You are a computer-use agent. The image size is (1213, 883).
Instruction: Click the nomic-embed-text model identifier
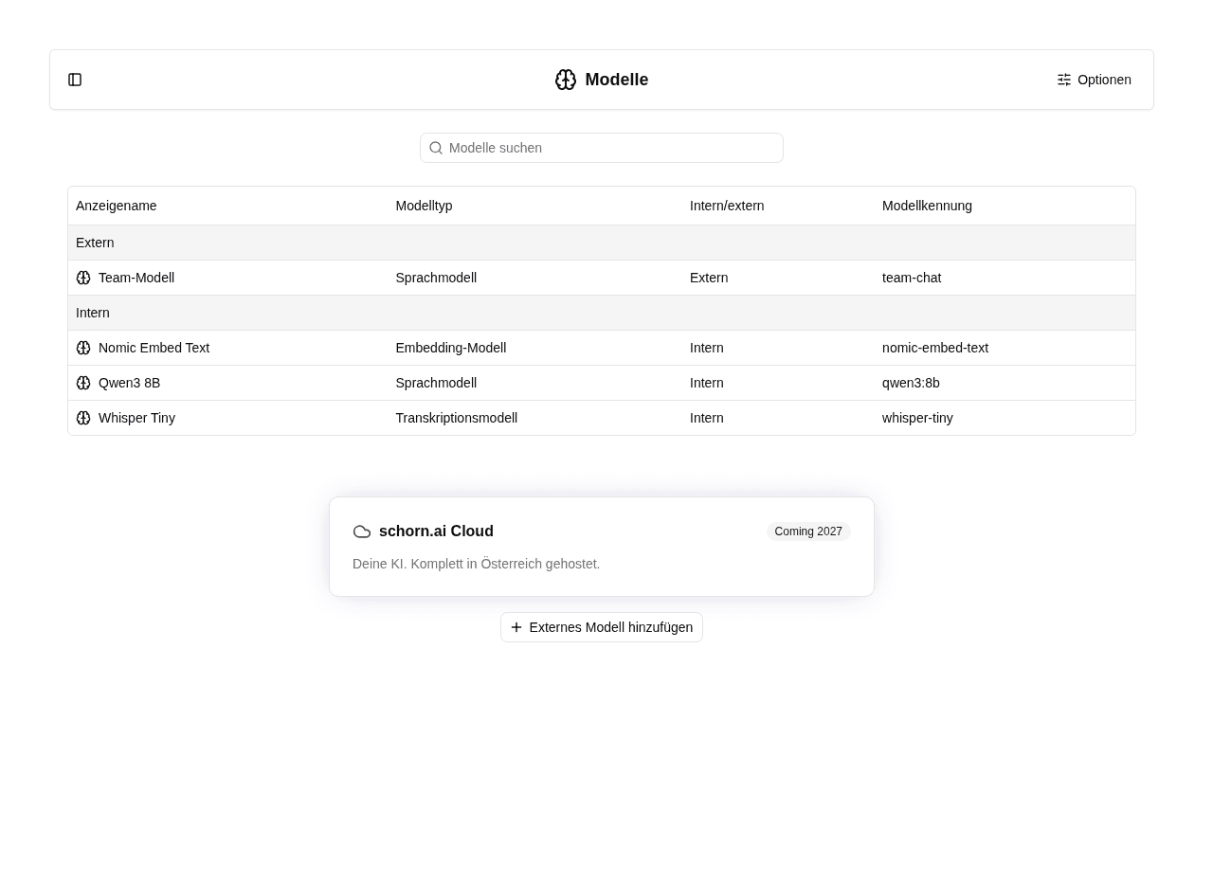click(935, 348)
